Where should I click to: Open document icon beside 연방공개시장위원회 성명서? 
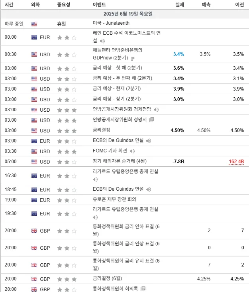click(x=152, y=120)
